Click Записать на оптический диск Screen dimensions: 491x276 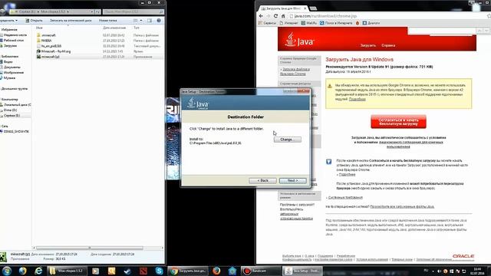(71, 21)
